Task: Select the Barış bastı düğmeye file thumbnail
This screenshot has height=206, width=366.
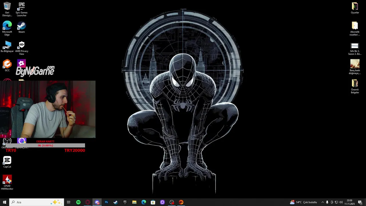Action: pos(355,67)
